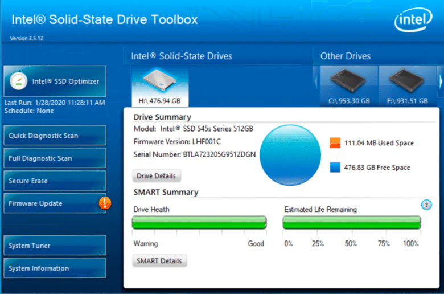
Task: Click the Firmware Version LHF001C text
Action: (177, 141)
